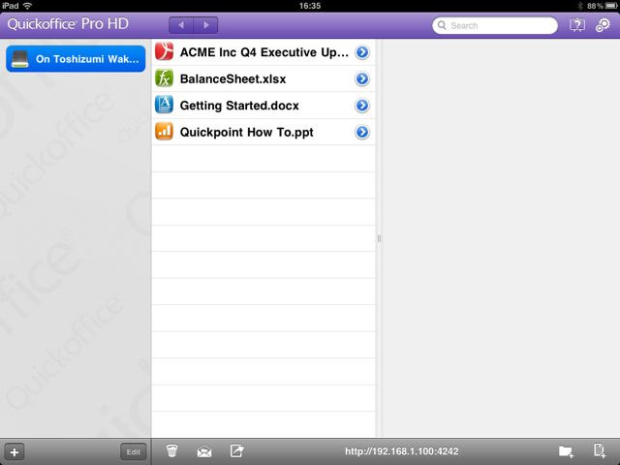
Task: Click the email envelope icon
Action: [204, 451]
